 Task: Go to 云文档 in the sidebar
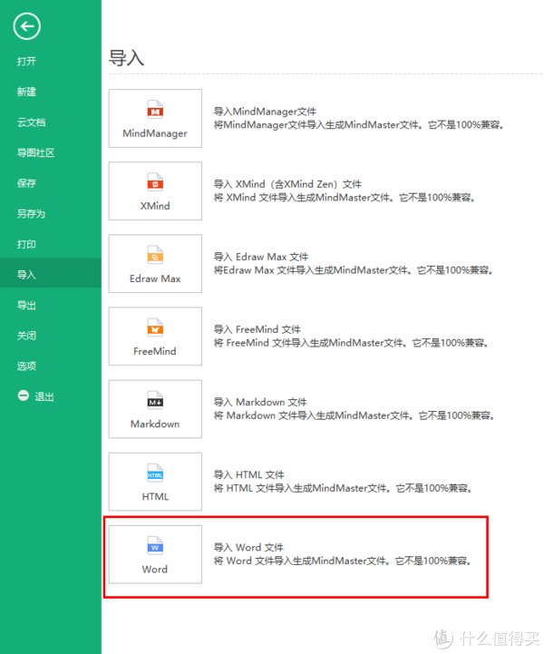coord(31,122)
